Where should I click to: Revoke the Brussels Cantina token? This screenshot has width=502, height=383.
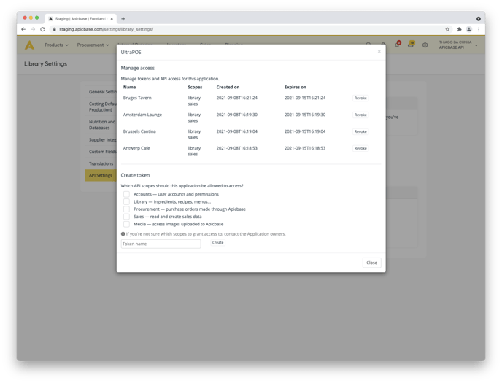[x=360, y=131]
